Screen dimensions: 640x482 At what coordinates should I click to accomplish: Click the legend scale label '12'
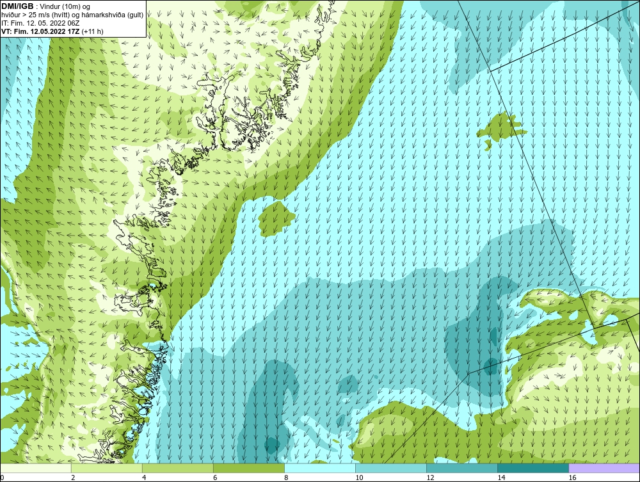430,478
